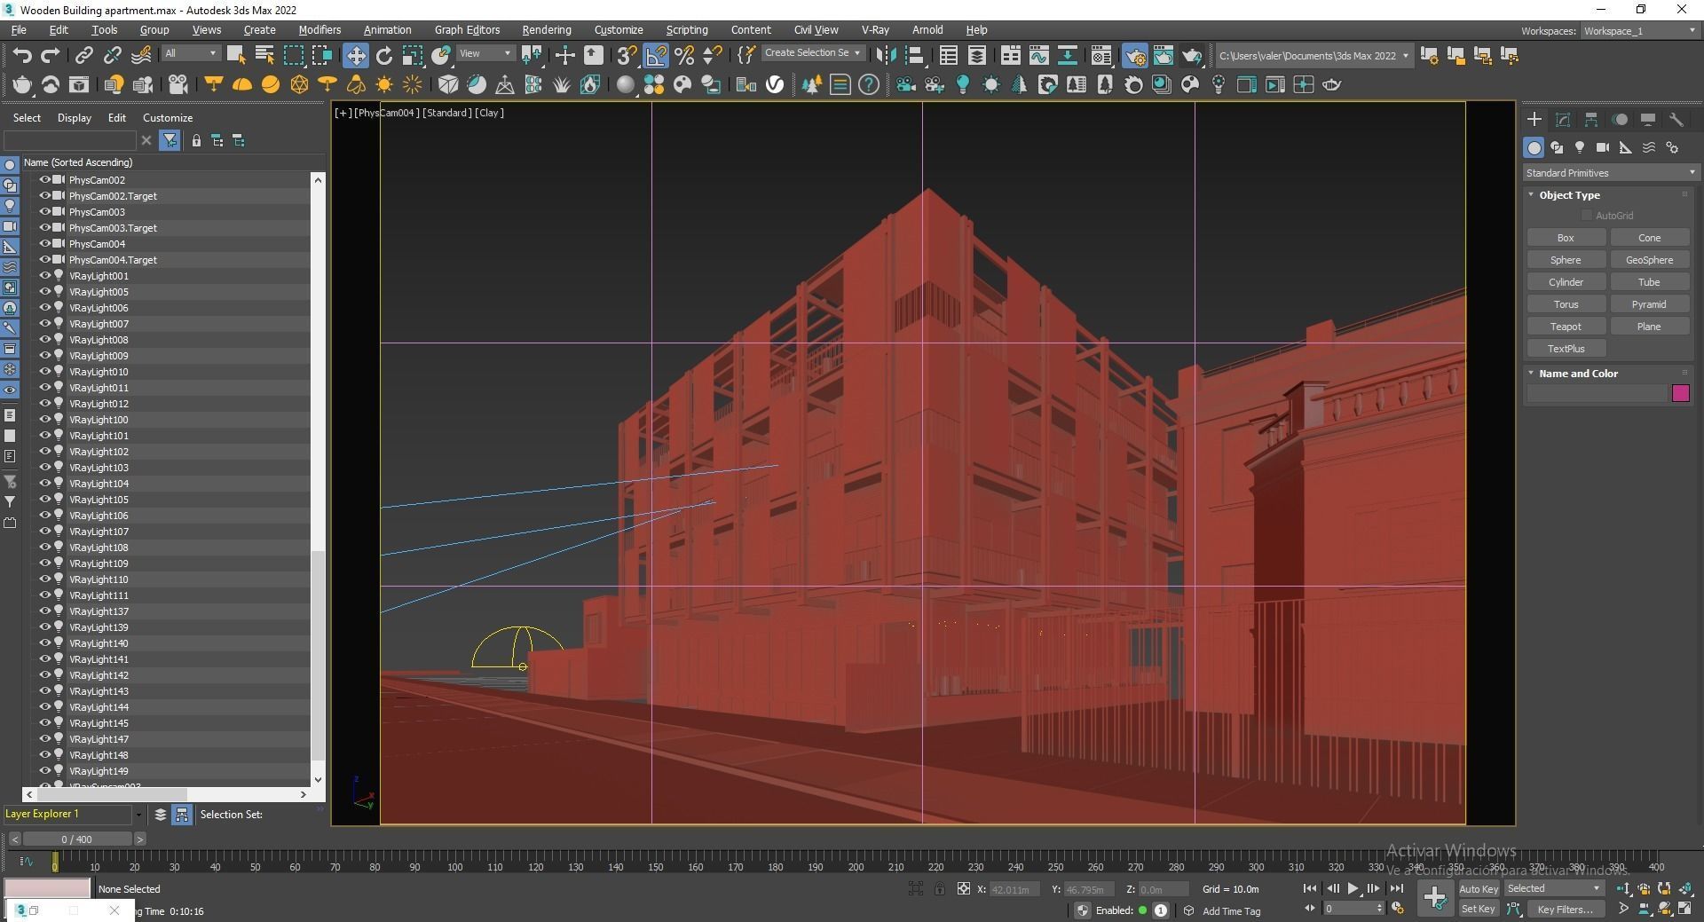Create a Box primitive
The image size is (1704, 922).
pos(1566,238)
